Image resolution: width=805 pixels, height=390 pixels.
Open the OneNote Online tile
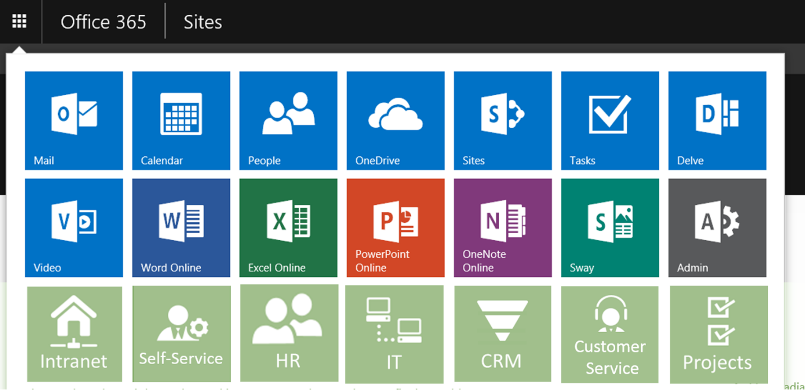point(503,228)
